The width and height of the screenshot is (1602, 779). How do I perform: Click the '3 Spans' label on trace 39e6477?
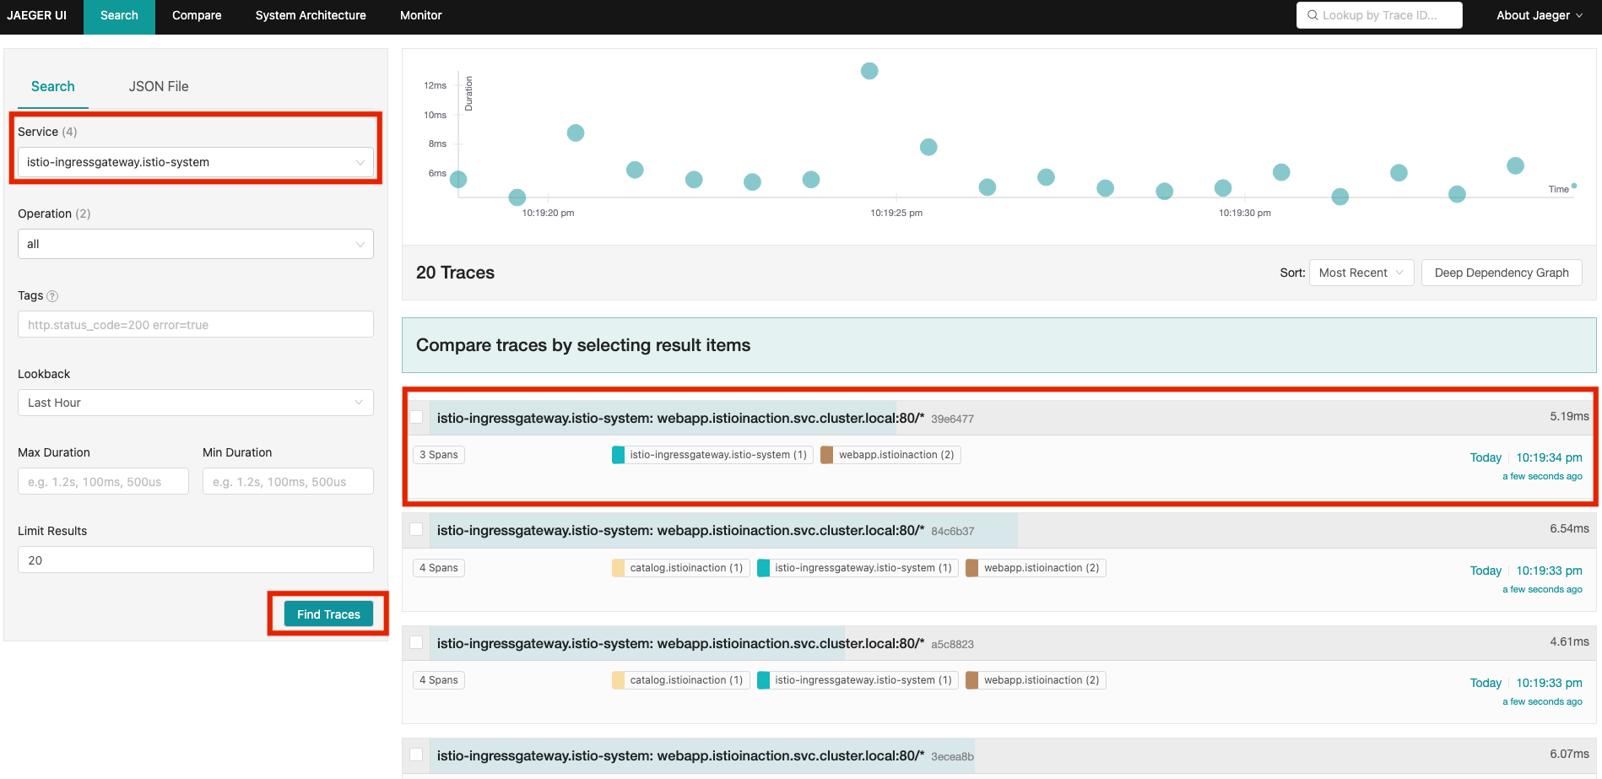(439, 455)
